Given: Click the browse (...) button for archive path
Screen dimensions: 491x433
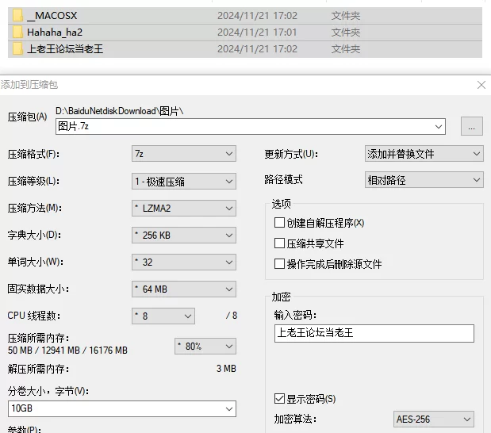Looking at the screenshot, I should [472, 126].
